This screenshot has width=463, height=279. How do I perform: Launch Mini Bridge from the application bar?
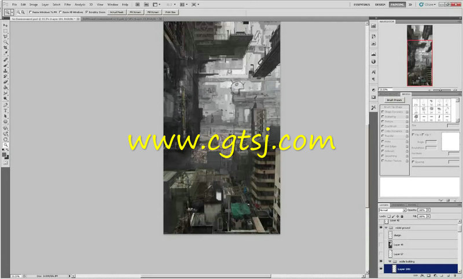[x=146, y=5]
